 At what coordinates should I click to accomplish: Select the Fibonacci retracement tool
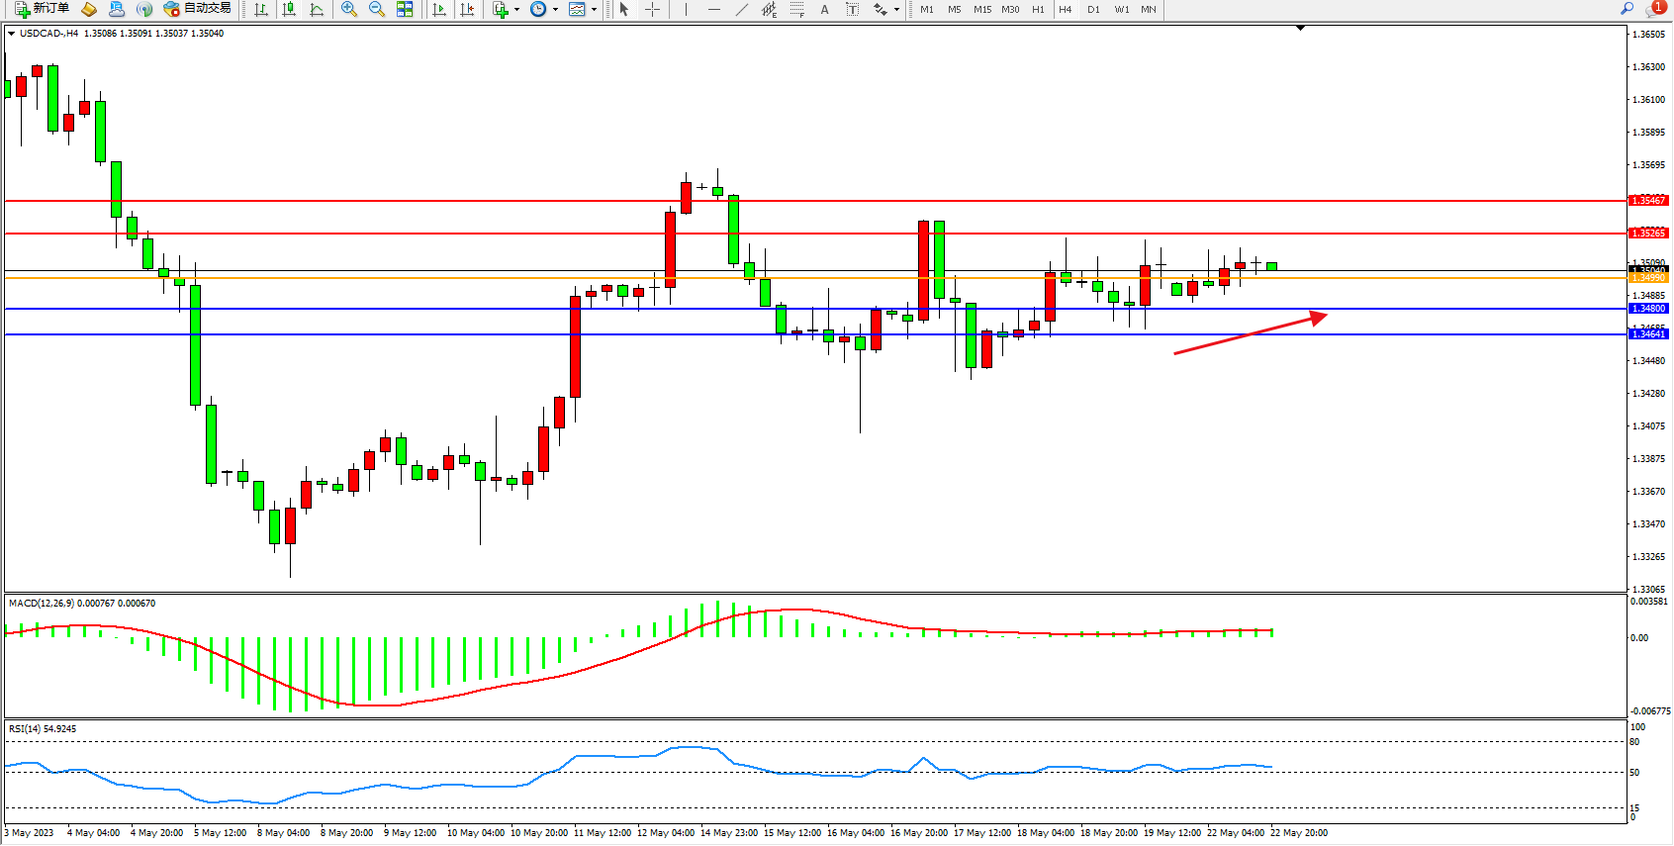pyautogui.click(x=797, y=9)
